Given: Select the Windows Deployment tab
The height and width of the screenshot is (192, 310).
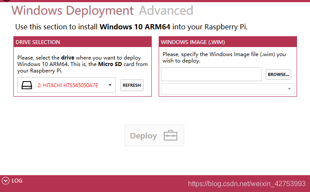Looking at the screenshot, I should pos(72,10).
